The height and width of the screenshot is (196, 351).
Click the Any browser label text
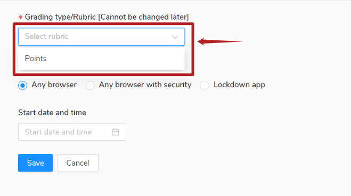(54, 85)
